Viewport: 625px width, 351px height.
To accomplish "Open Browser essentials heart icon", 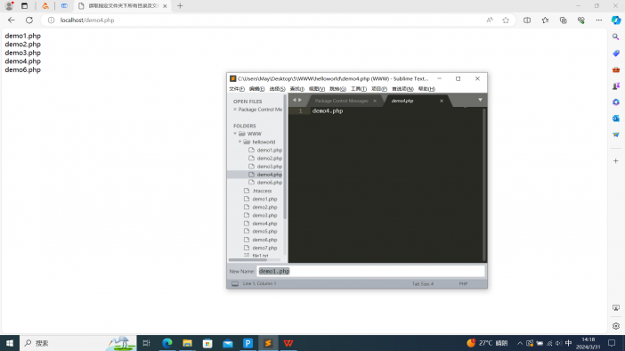I will click(581, 20).
